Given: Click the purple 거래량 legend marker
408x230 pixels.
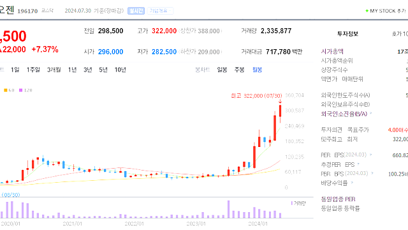Looking at the screenshot, I should (292, 203).
